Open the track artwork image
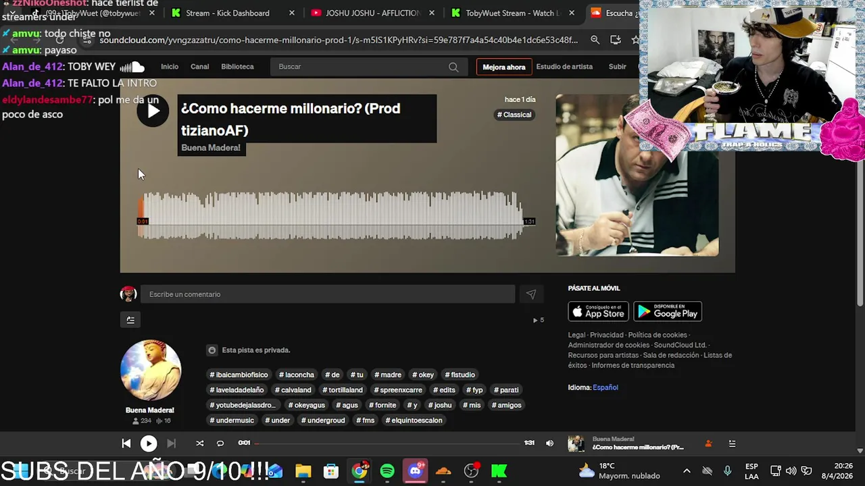The height and width of the screenshot is (486, 865). coord(637,175)
